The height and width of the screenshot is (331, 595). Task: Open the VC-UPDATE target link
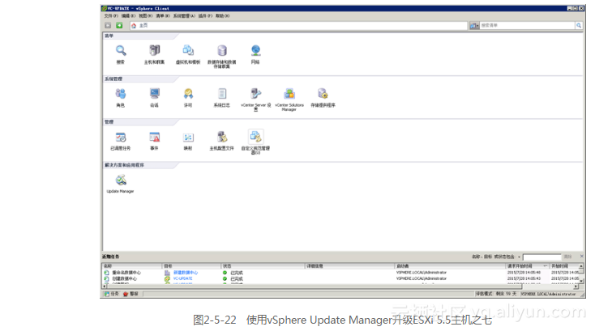coord(183,278)
